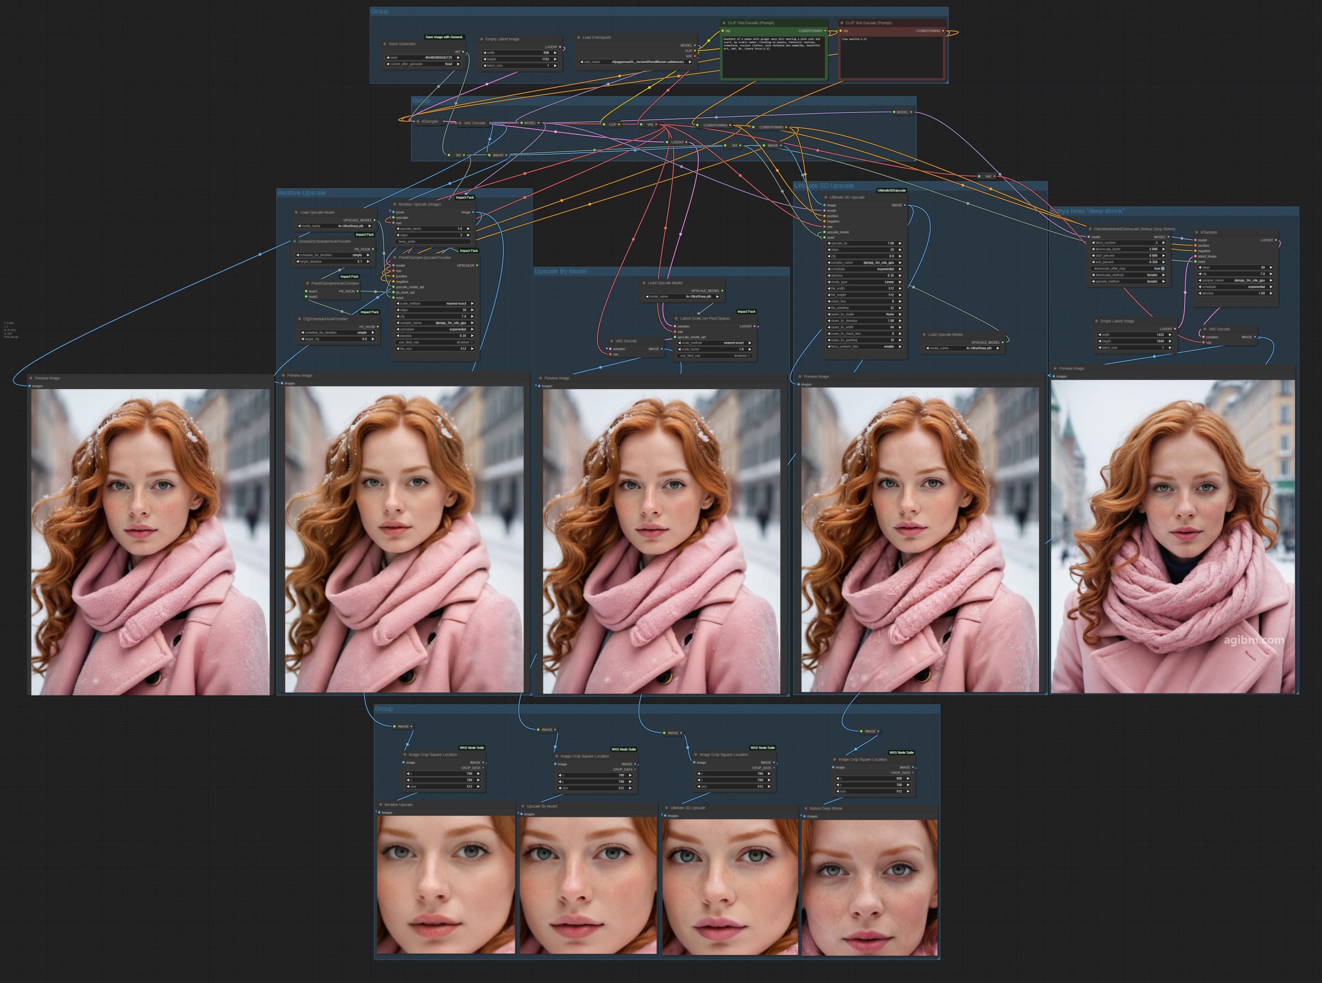Click the positive prompt text box
Viewport: 1322px width, 983px height.
pyautogui.click(x=774, y=57)
